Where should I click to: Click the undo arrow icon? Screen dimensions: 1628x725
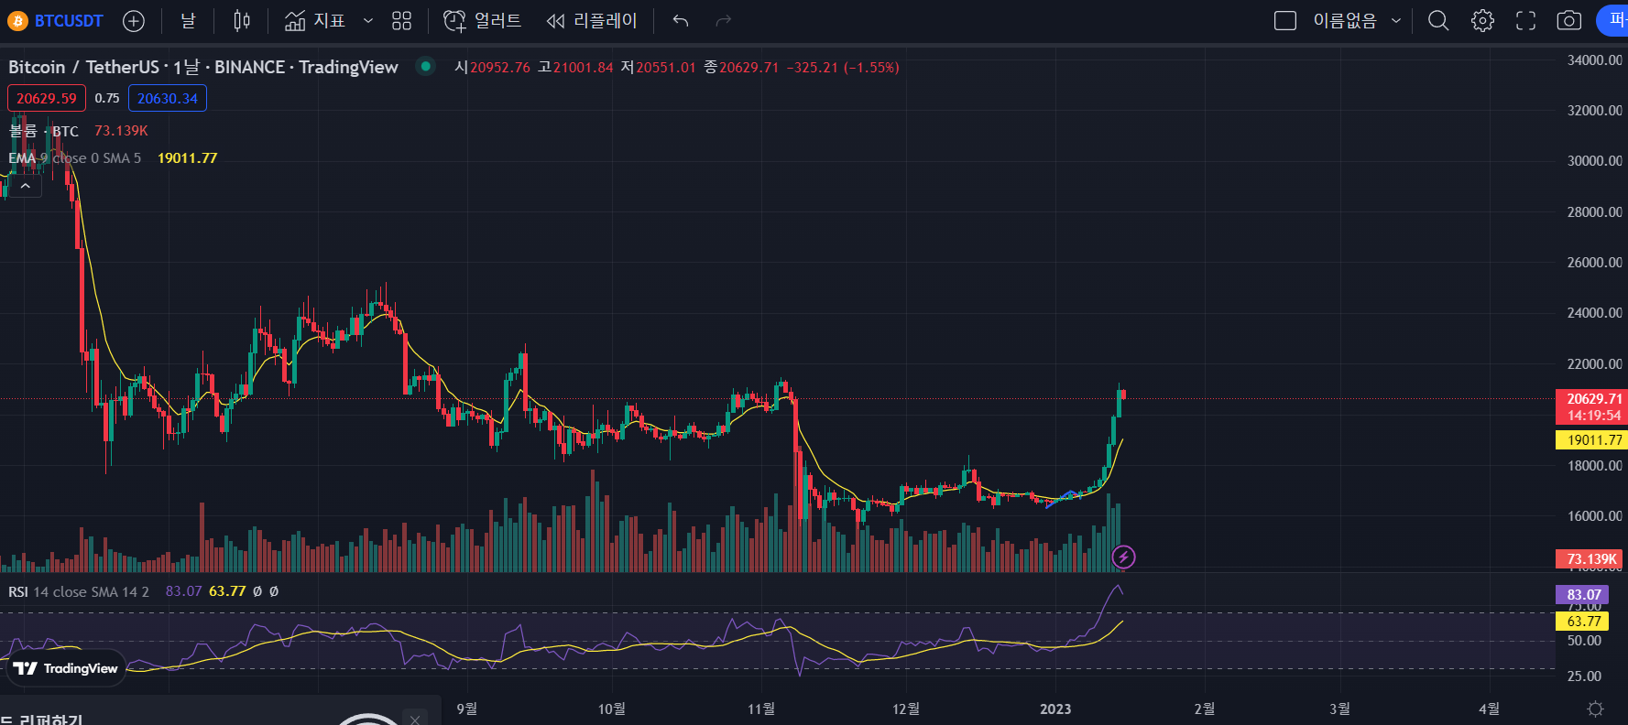680,20
